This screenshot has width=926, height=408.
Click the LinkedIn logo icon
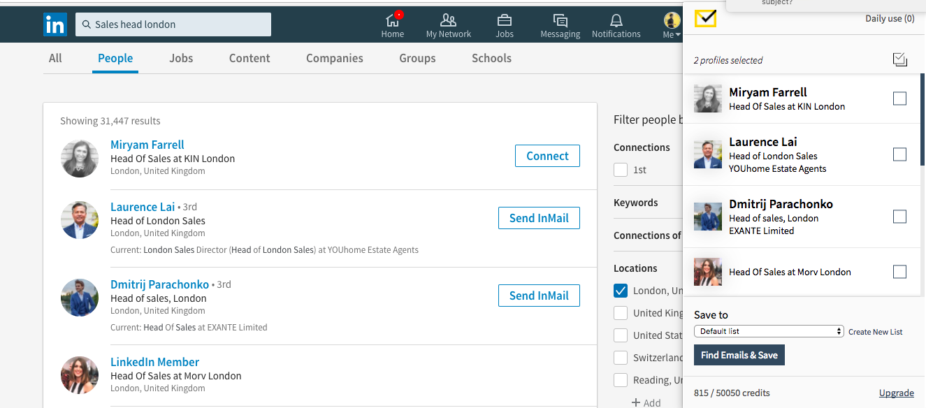coord(55,24)
